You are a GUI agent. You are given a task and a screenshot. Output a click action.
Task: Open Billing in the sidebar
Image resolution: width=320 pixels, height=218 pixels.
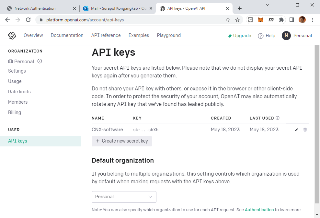tap(15, 112)
